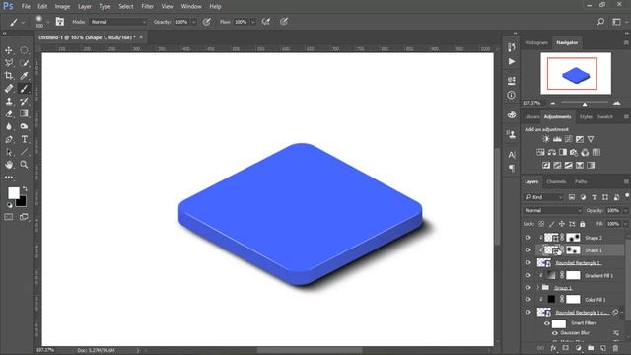Select the Hand tool
631x355 pixels.
click(x=9, y=165)
